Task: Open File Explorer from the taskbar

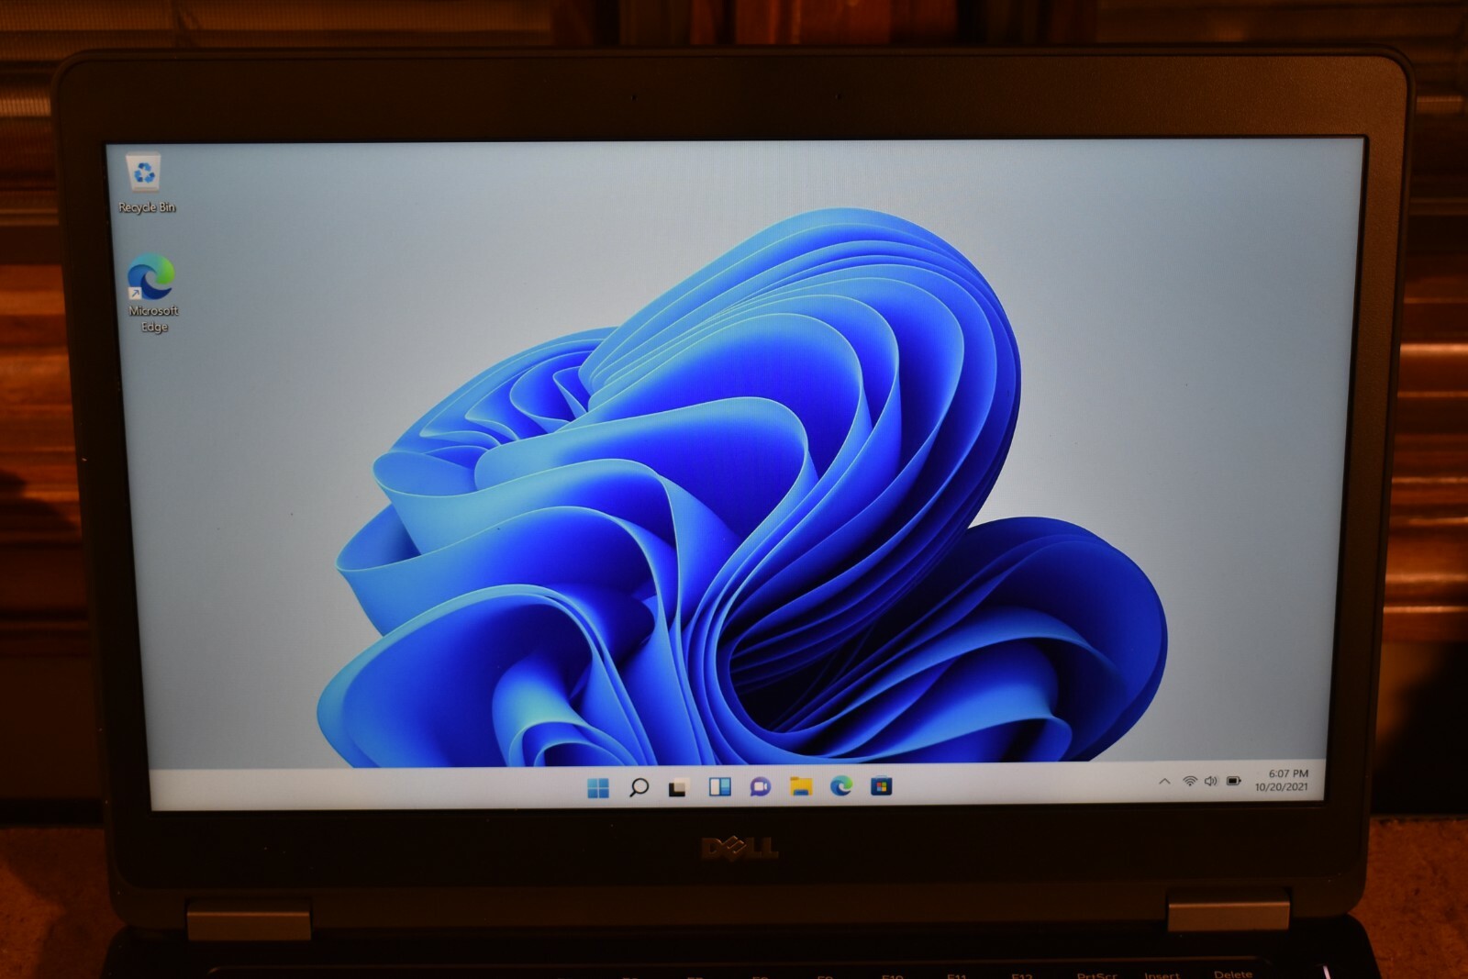Action: click(x=801, y=786)
